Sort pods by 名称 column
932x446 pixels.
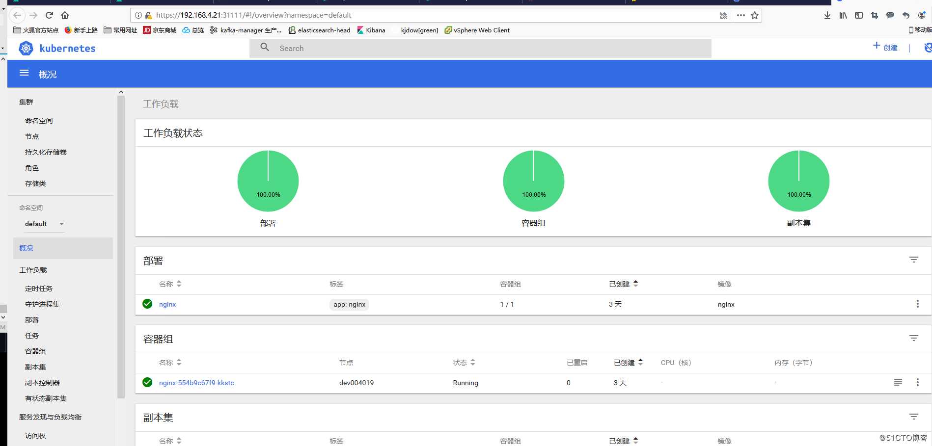(170, 363)
